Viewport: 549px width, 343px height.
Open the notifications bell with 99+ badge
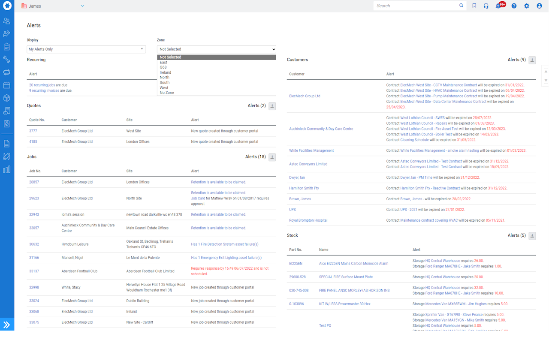pyautogui.click(x=500, y=6)
